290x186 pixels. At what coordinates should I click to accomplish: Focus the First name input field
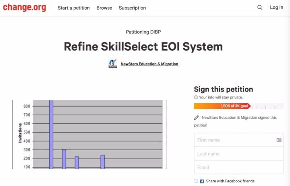pyautogui.click(x=238, y=140)
